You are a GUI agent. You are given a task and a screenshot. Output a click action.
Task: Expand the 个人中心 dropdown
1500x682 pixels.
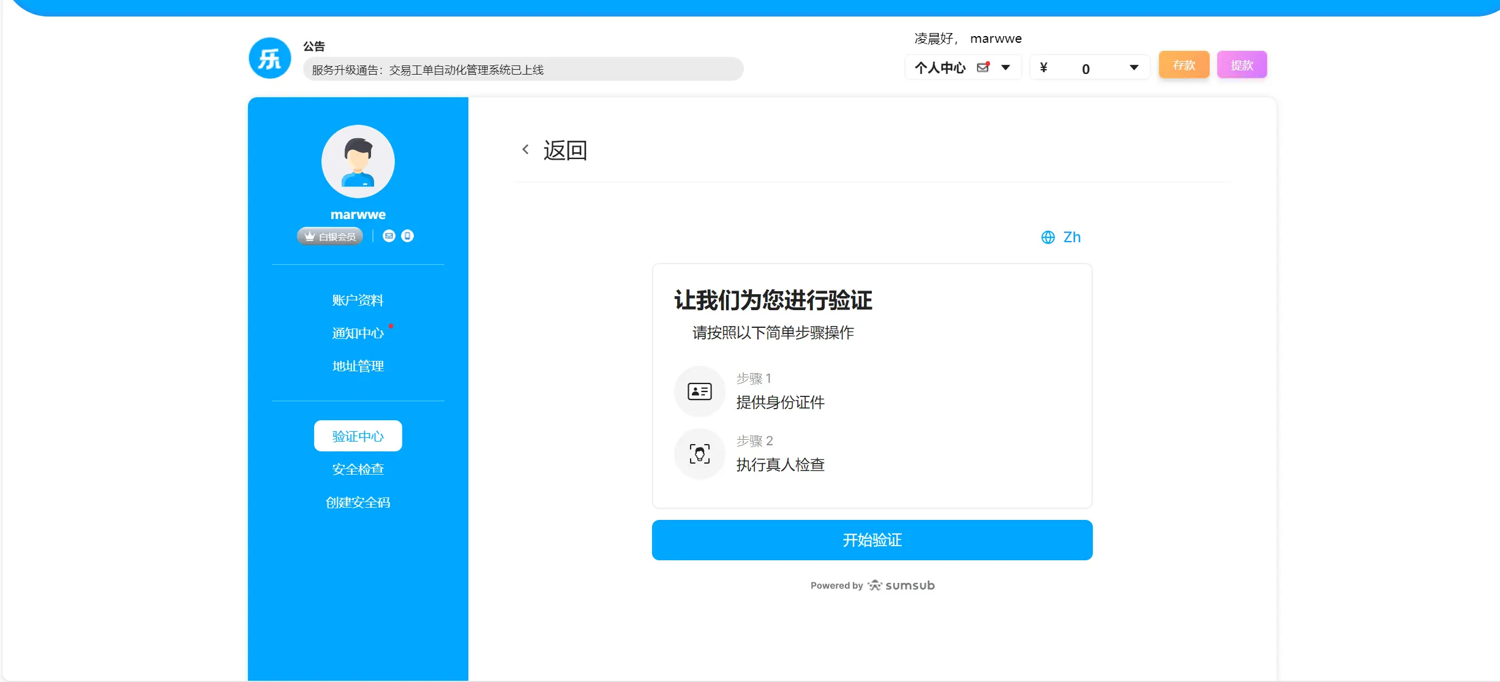click(x=1006, y=67)
